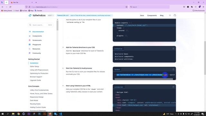Open the Reusing Styles page

pos(35,104)
